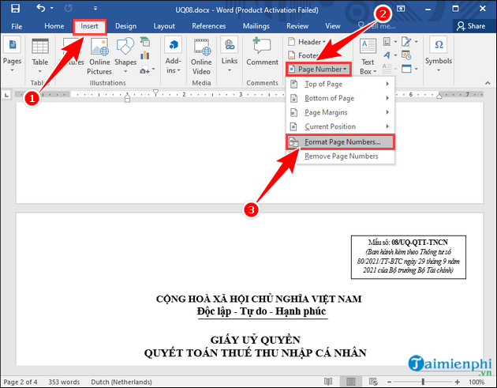
Task: Insert a Chart
Action: [145, 55]
